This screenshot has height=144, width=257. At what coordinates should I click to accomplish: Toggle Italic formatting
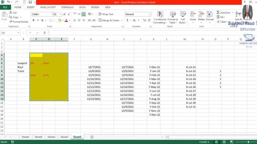pos(38,20)
